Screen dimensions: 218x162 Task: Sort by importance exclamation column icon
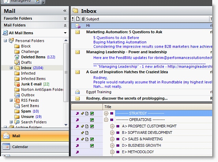tap(73, 19)
